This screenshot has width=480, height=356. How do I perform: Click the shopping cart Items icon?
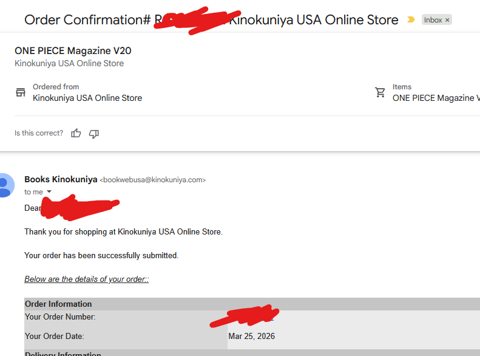pyautogui.click(x=380, y=92)
